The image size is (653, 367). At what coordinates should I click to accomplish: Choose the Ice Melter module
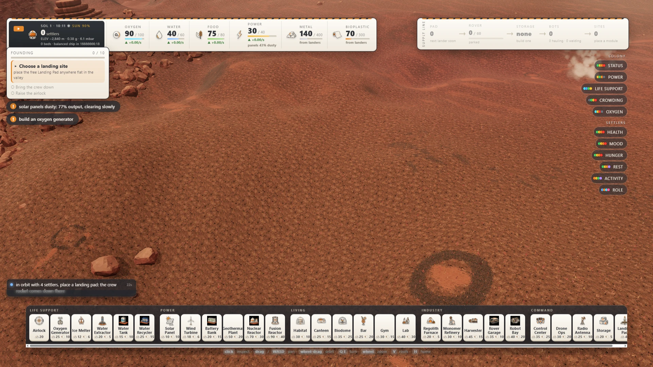click(81, 327)
